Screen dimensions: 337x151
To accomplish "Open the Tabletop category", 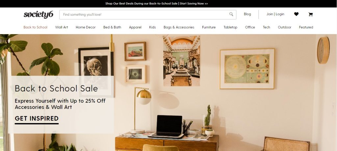I will (230, 27).
